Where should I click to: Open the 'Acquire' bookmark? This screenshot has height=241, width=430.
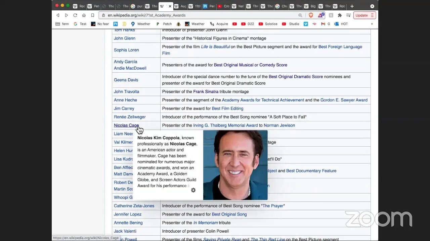point(219,24)
